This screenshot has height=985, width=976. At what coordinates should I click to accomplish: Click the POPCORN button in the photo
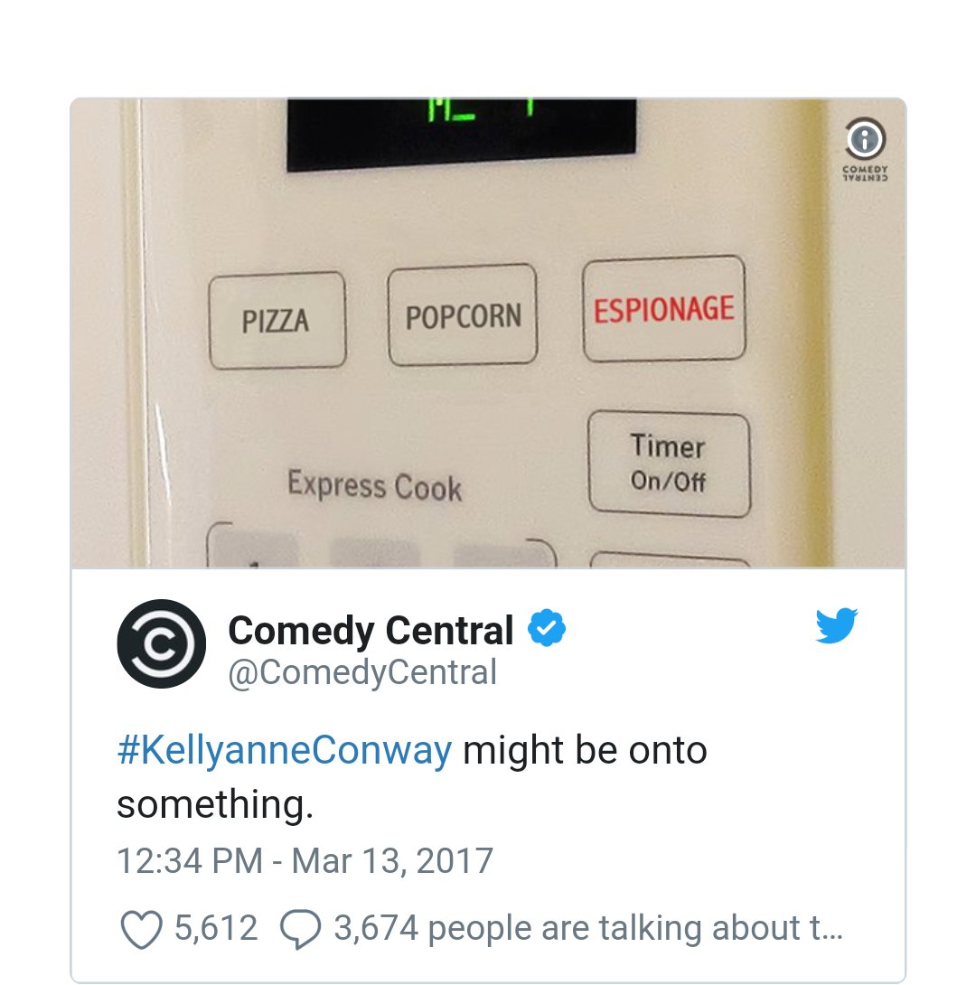[463, 316]
